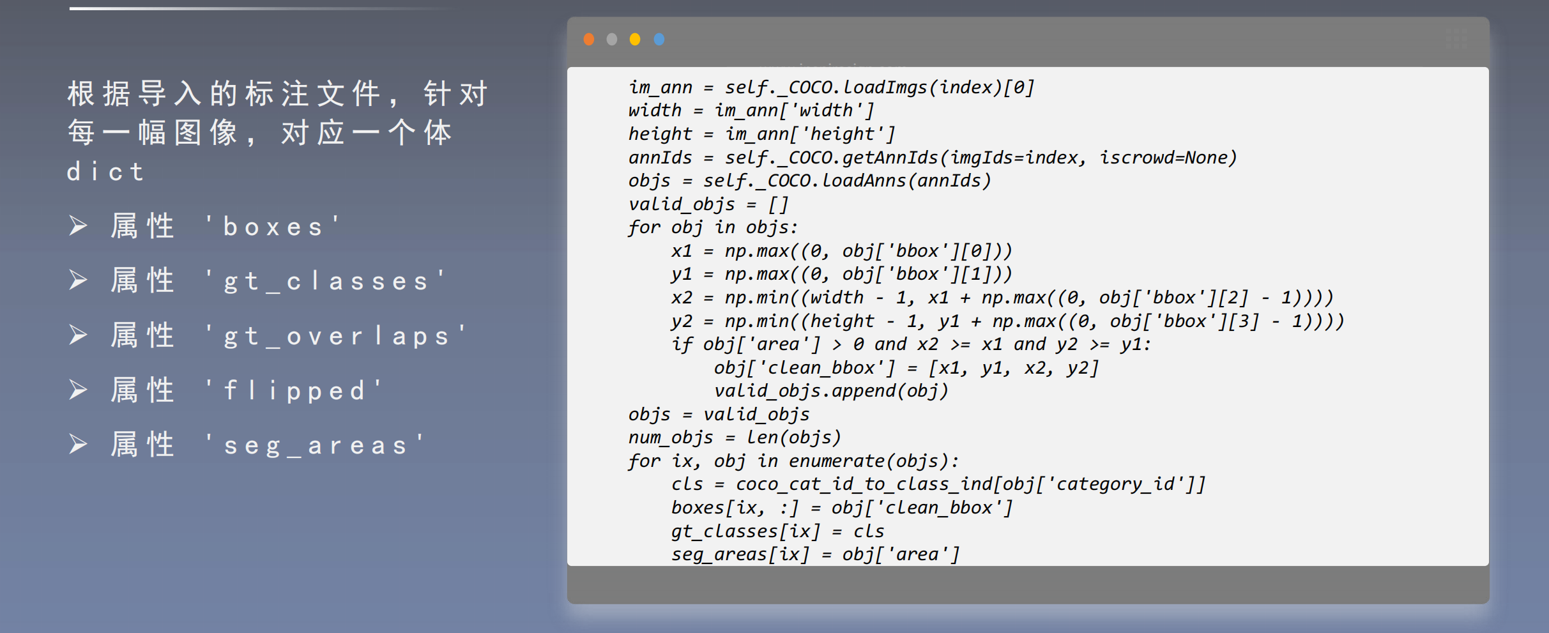Click the code line 'objs = valid_objs'

pos(719,415)
